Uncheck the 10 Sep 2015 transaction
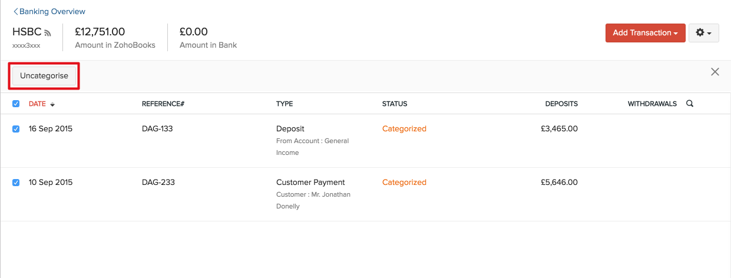Image resolution: width=731 pixels, height=278 pixels. pyautogui.click(x=16, y=183)
